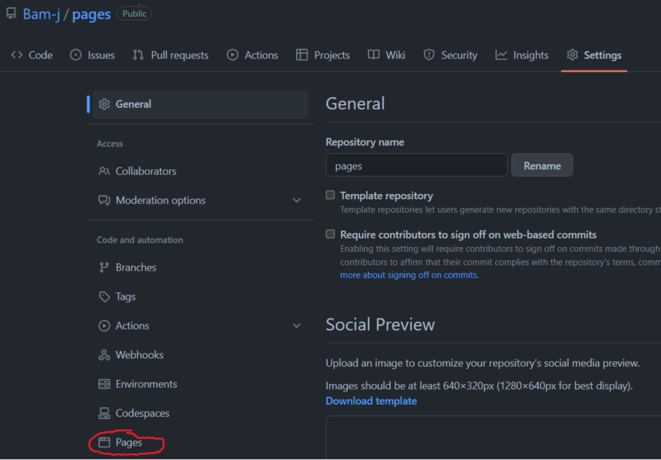The image size is (661, 460).
Task: Click the Webhooks icon
Action: [x=104, y=355]
